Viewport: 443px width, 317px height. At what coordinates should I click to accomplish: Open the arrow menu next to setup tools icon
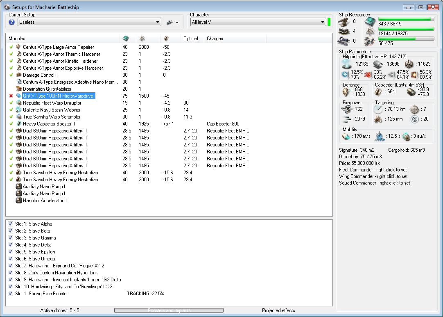pos(177,23)
